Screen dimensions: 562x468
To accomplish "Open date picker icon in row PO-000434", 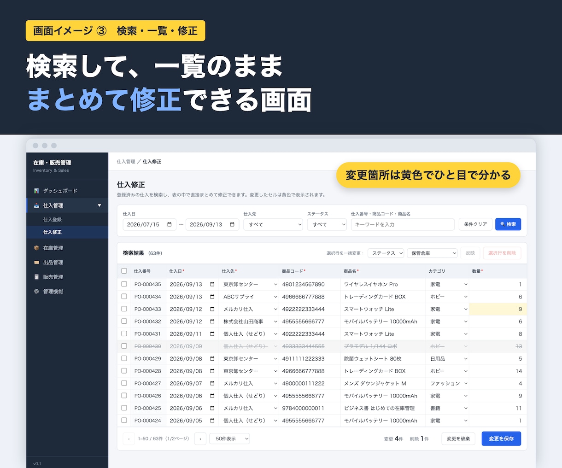I will [x=212, y=297].
